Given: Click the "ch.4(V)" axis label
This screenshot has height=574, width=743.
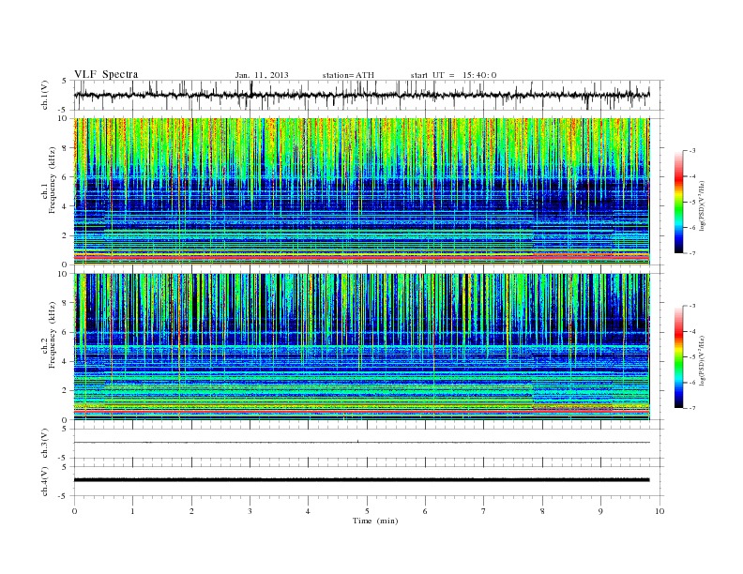Looking at the screenshot, I should [45, 481].
